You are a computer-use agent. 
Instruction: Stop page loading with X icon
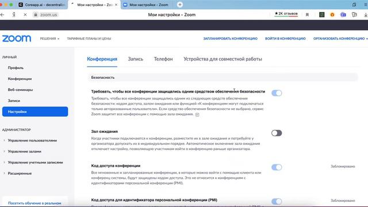[x=25, y=15]
